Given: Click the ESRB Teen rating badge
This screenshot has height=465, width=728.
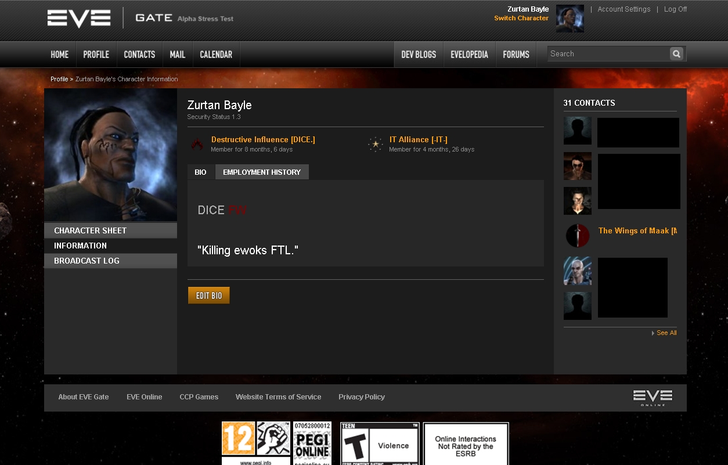Looking at the screenshot, I should coord(380,444).
